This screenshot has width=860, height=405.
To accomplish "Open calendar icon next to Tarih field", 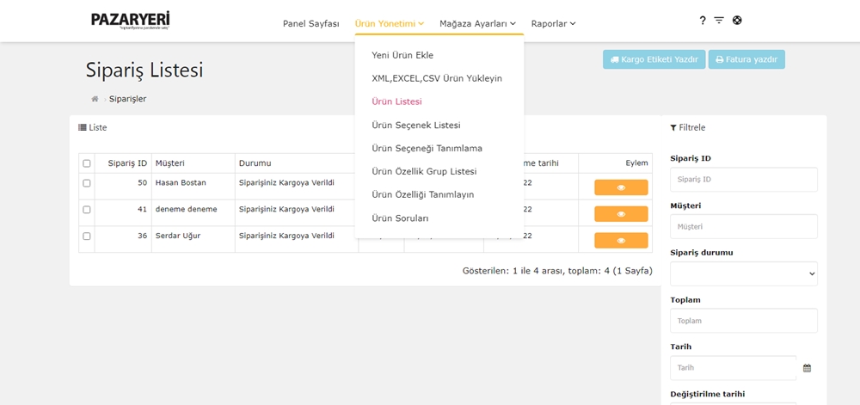I will point(807,368).
